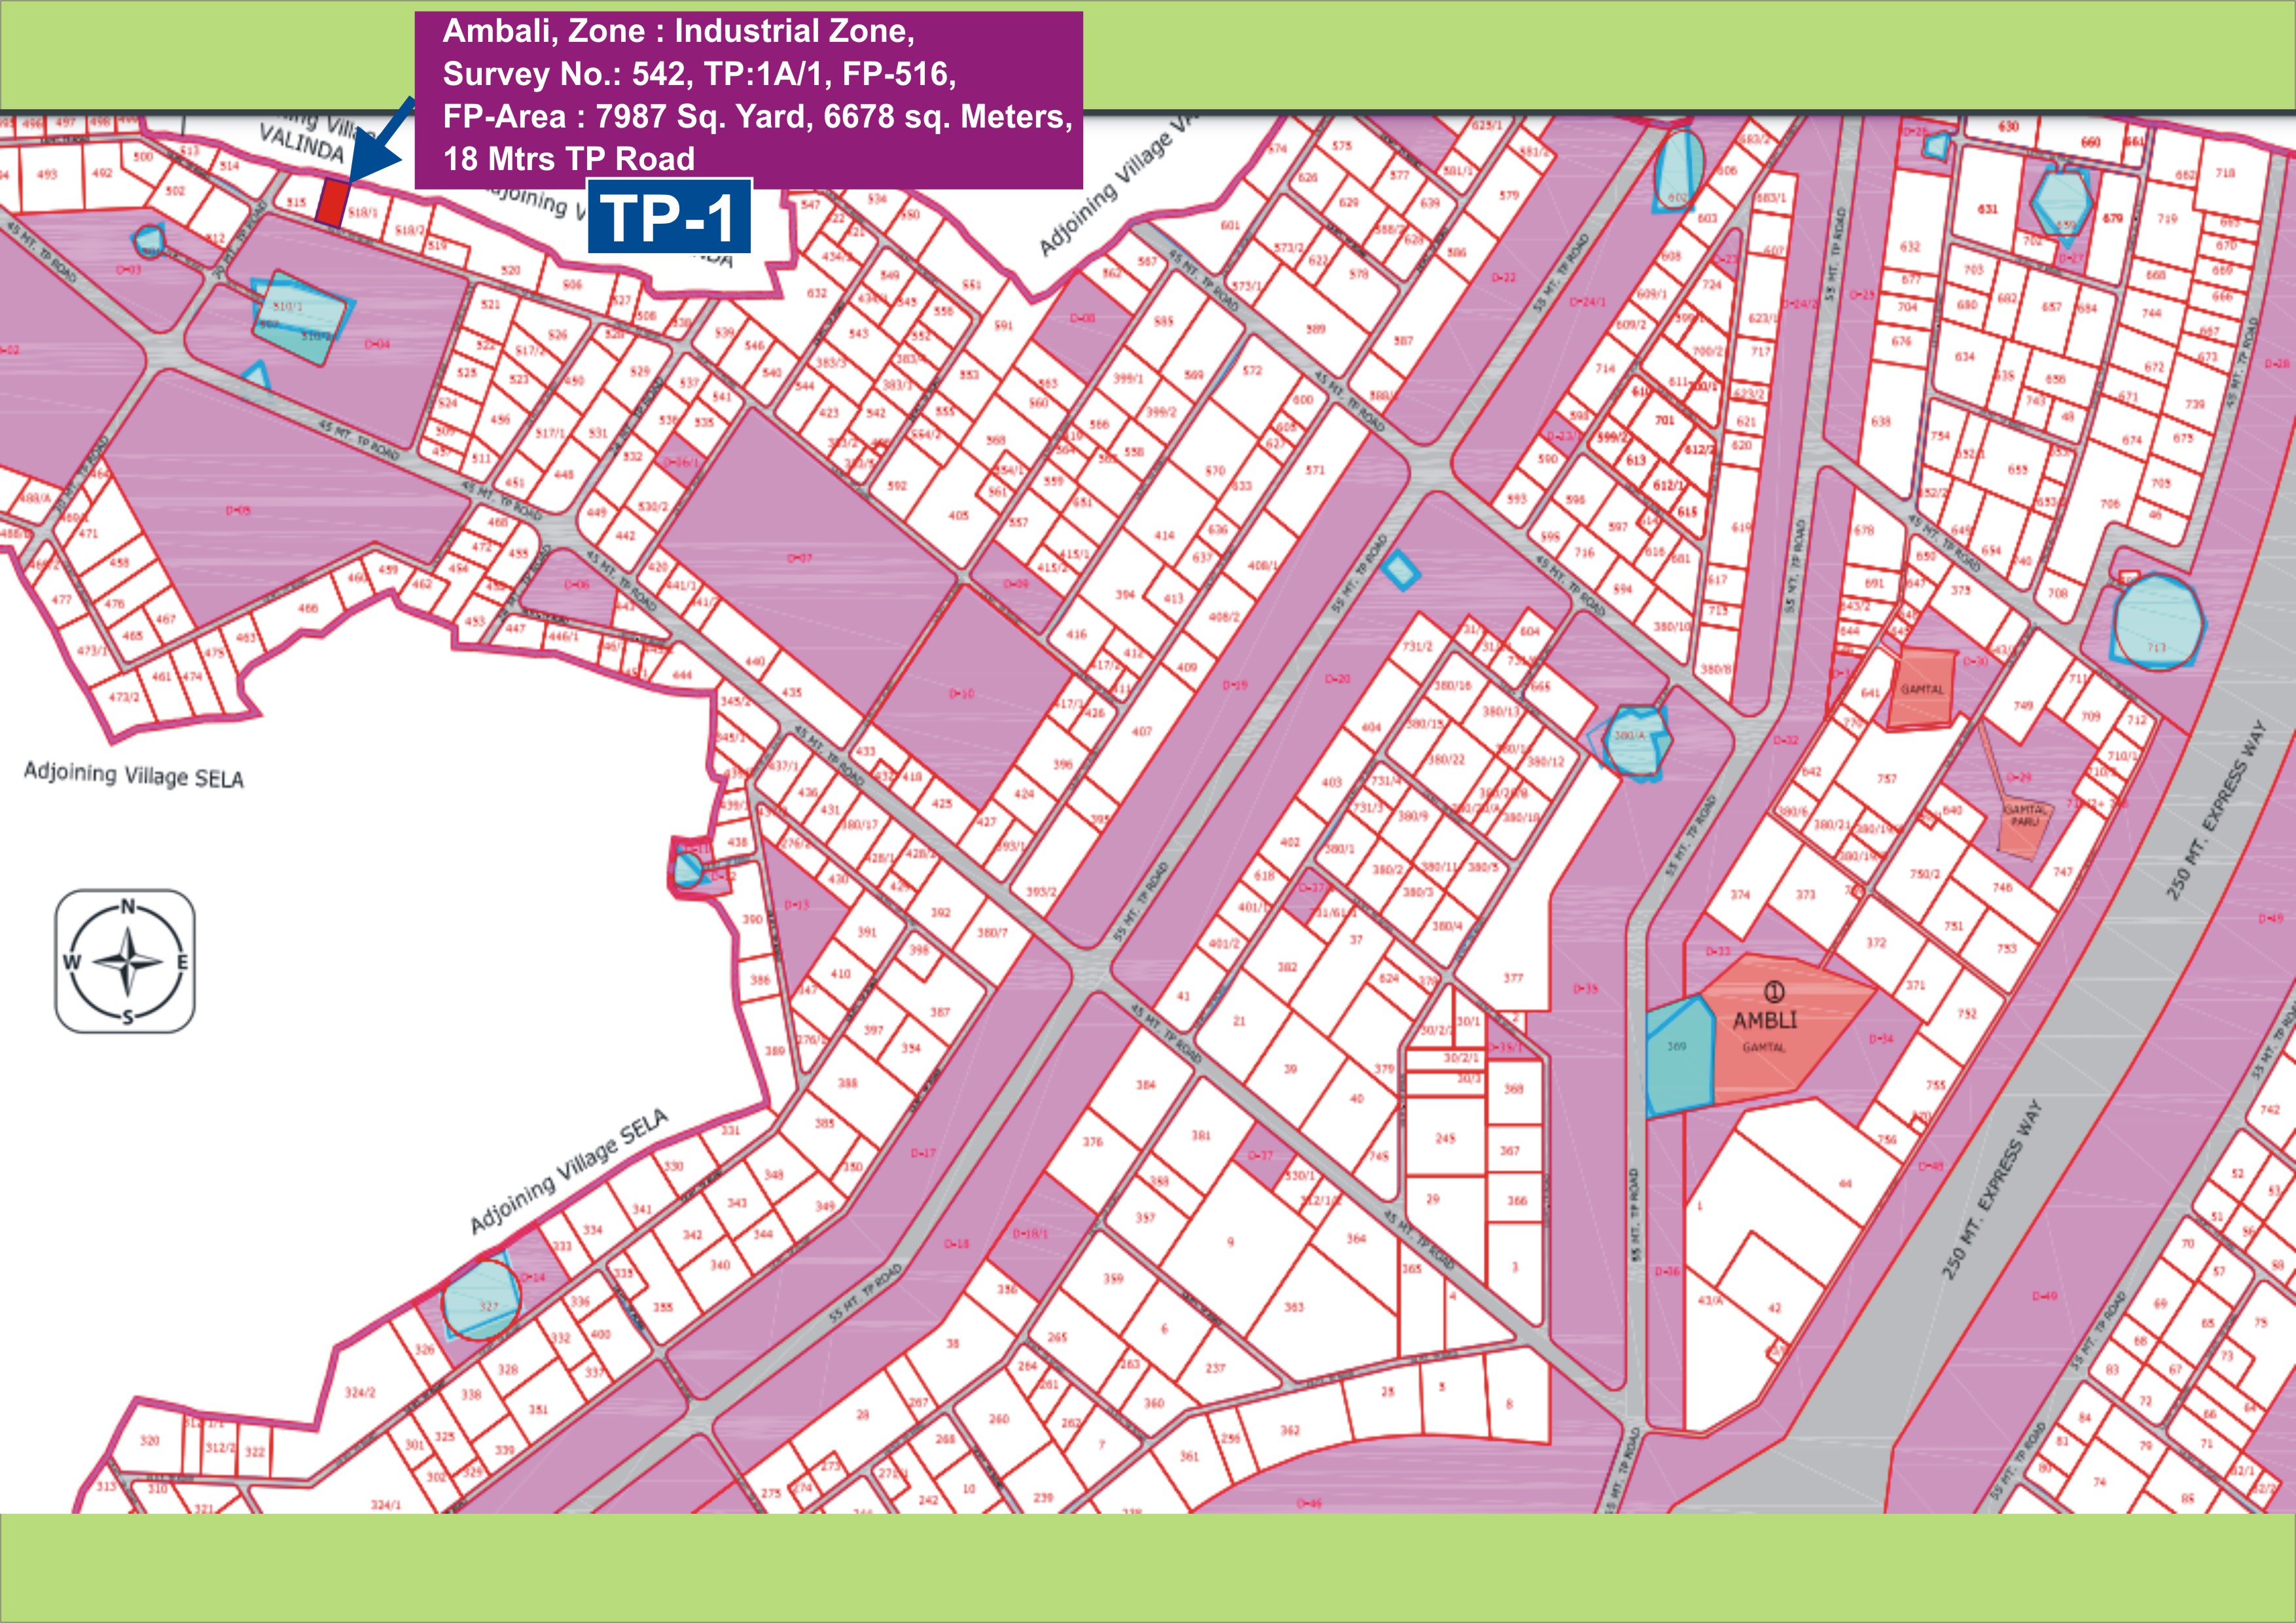Image resolution: width=2296 pixels, height=1623 pixels.
Task: Select red GAMTAL square beside plot 641
Action: tap(1921, 689)
